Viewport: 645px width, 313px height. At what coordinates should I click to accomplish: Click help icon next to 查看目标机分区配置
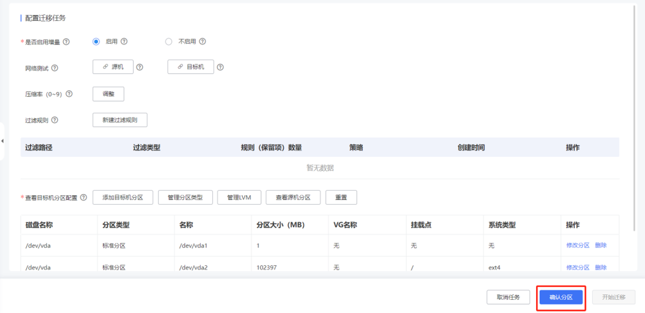coord(83,197)
